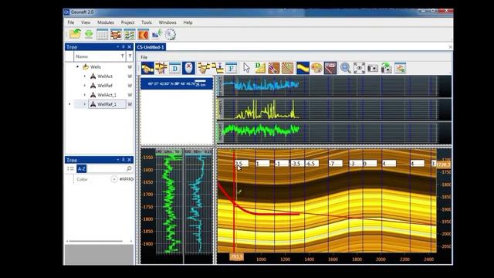Viewport: 494px width, 278px height.
Task: Select the WellAct_1 well item
Action: (x=107, y=95)
